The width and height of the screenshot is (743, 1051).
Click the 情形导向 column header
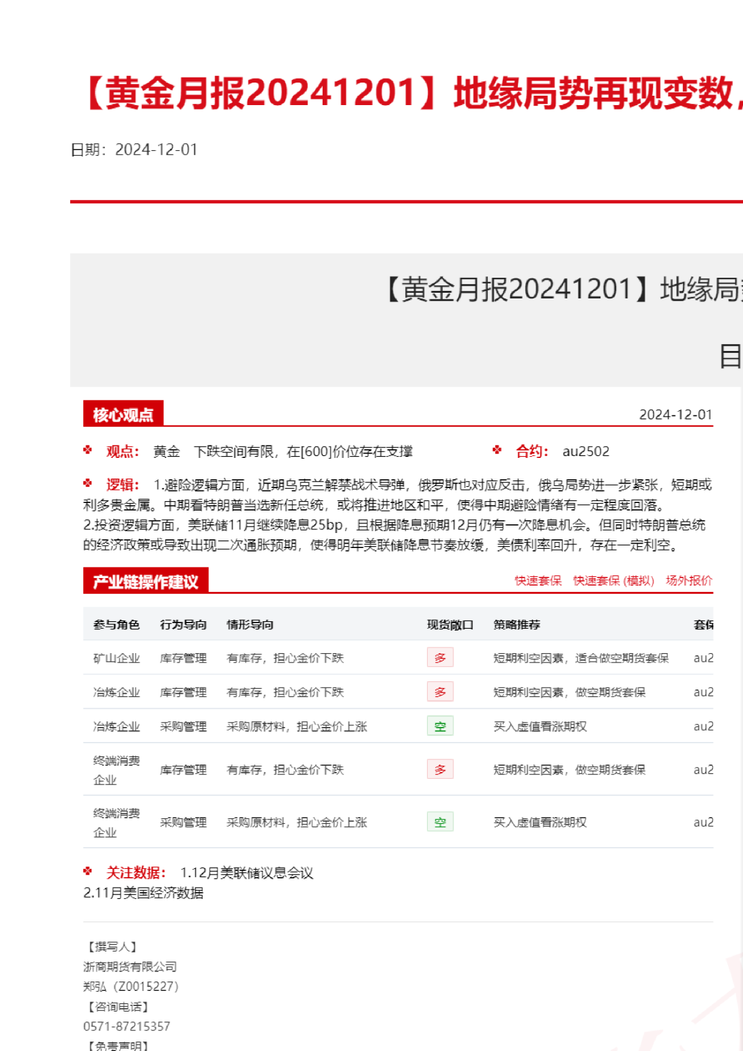coord(250,624)
